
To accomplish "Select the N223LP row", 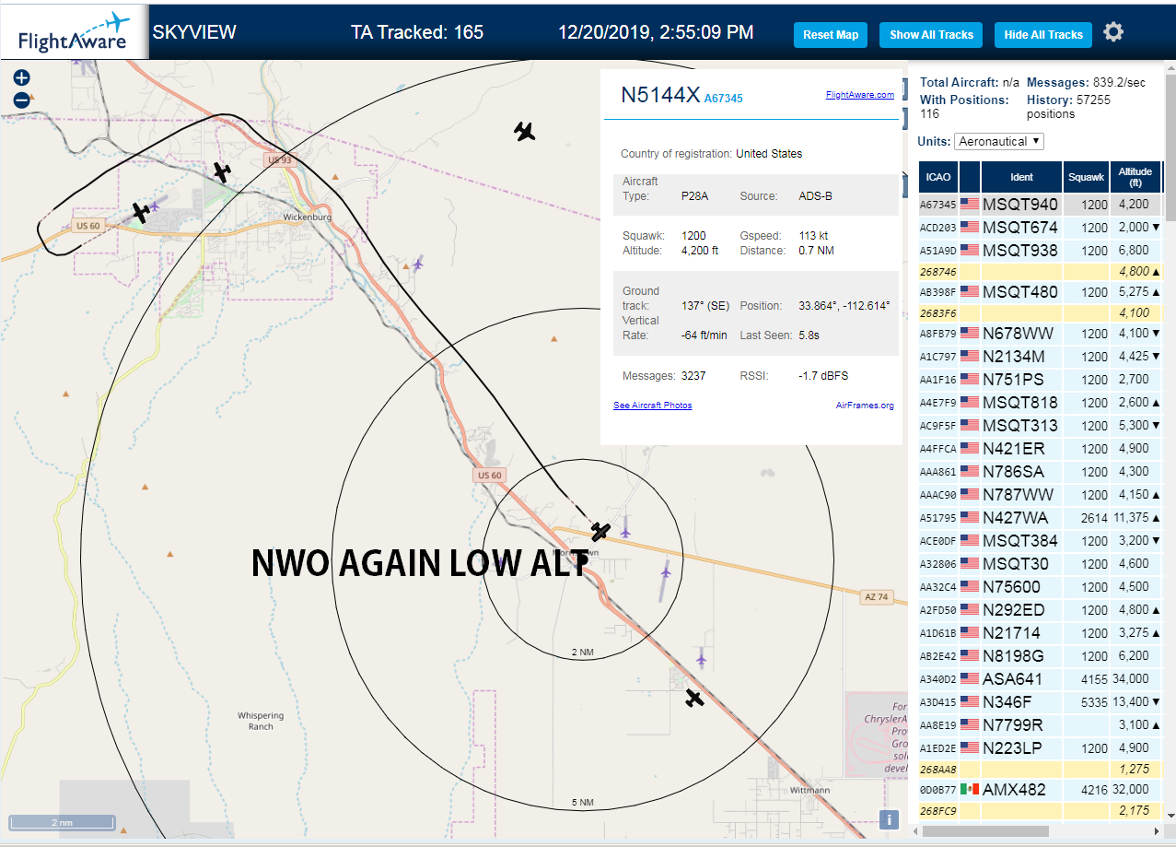I will tap(1040, 748).
